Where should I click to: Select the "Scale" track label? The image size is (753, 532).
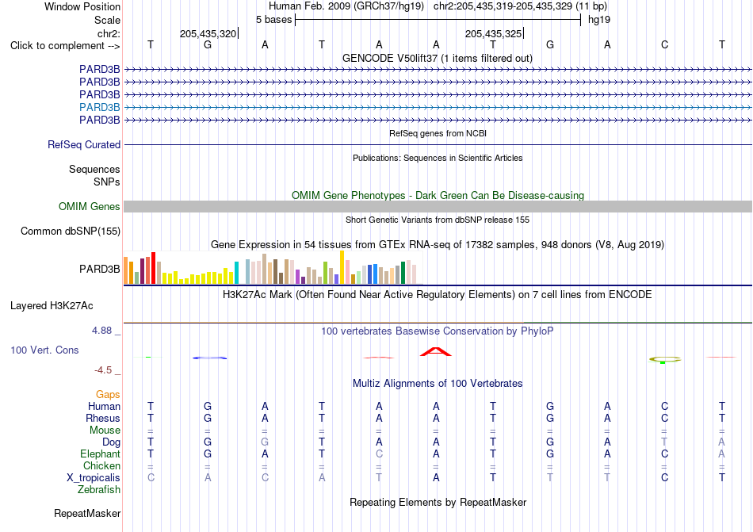(x=107, y=20)
